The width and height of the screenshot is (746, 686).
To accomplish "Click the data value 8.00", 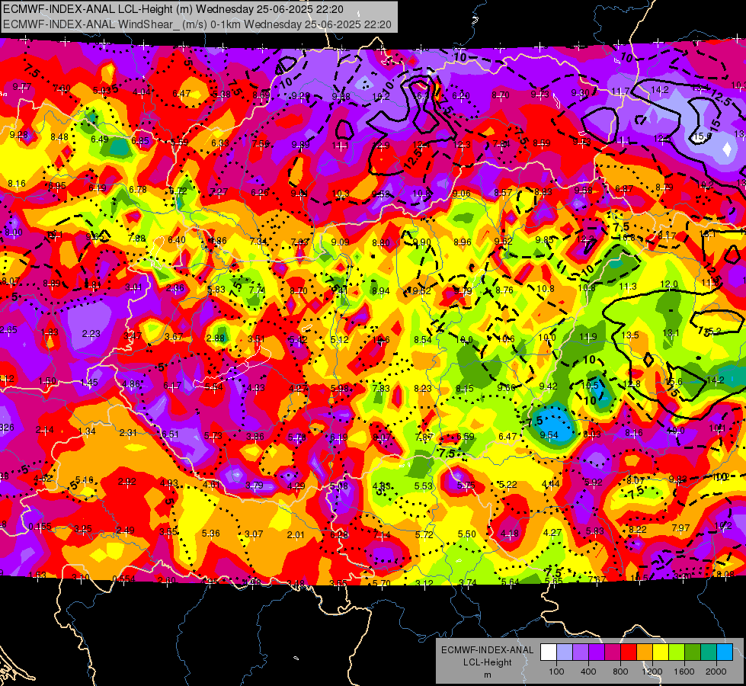I will pyautogui.click(x=13, y=232).
